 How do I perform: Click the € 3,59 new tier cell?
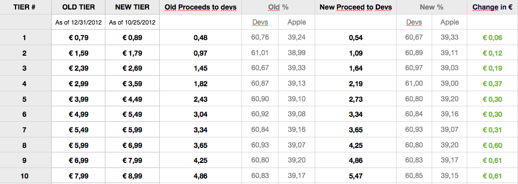(x=132, y=84)
